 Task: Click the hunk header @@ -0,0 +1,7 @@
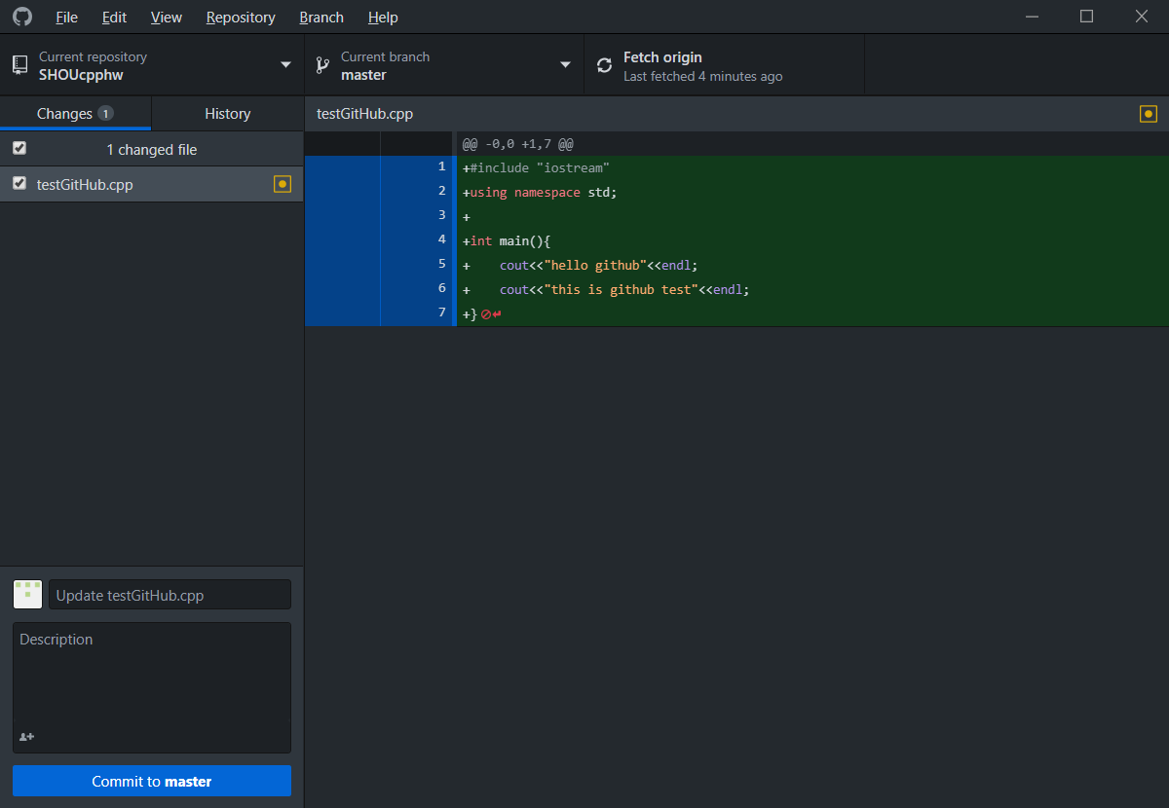pyautogui.click(x=518, y=143)
